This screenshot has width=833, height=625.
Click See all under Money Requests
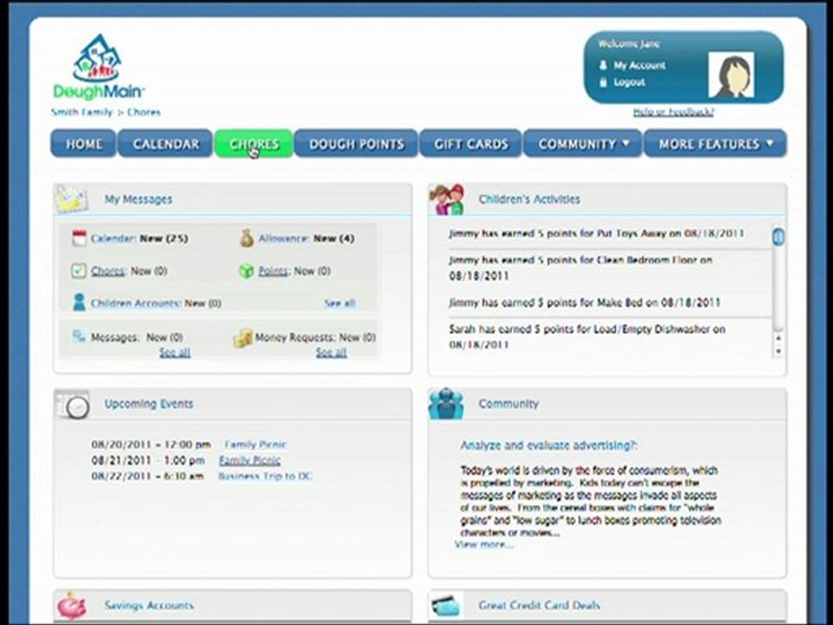click(x=331, y=352)
